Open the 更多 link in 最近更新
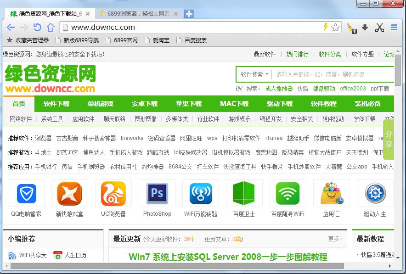 point(335,239)
